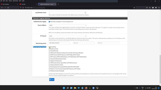Screen dimensions: 161x90
Task: Adjust Log Retention Count stepper arrows
Action: (85, 13)
